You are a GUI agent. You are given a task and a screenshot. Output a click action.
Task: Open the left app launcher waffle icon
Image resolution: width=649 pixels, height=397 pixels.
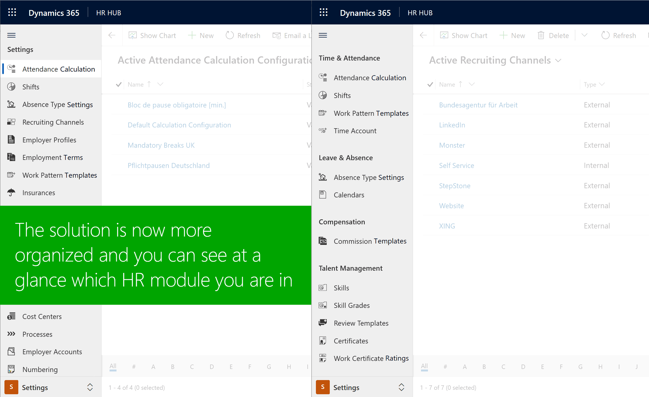click(12, 12)
